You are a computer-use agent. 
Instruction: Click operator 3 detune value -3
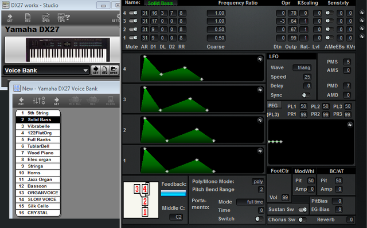[x=281, y=21]
